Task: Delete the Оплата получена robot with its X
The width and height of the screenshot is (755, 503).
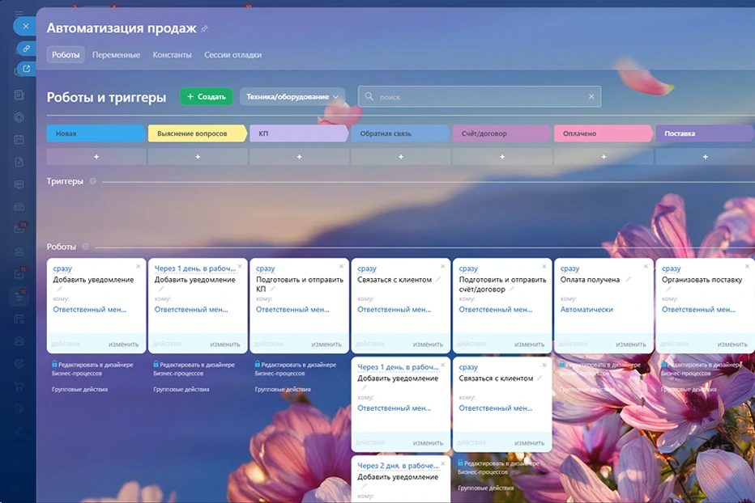Action: click(645, 266)
